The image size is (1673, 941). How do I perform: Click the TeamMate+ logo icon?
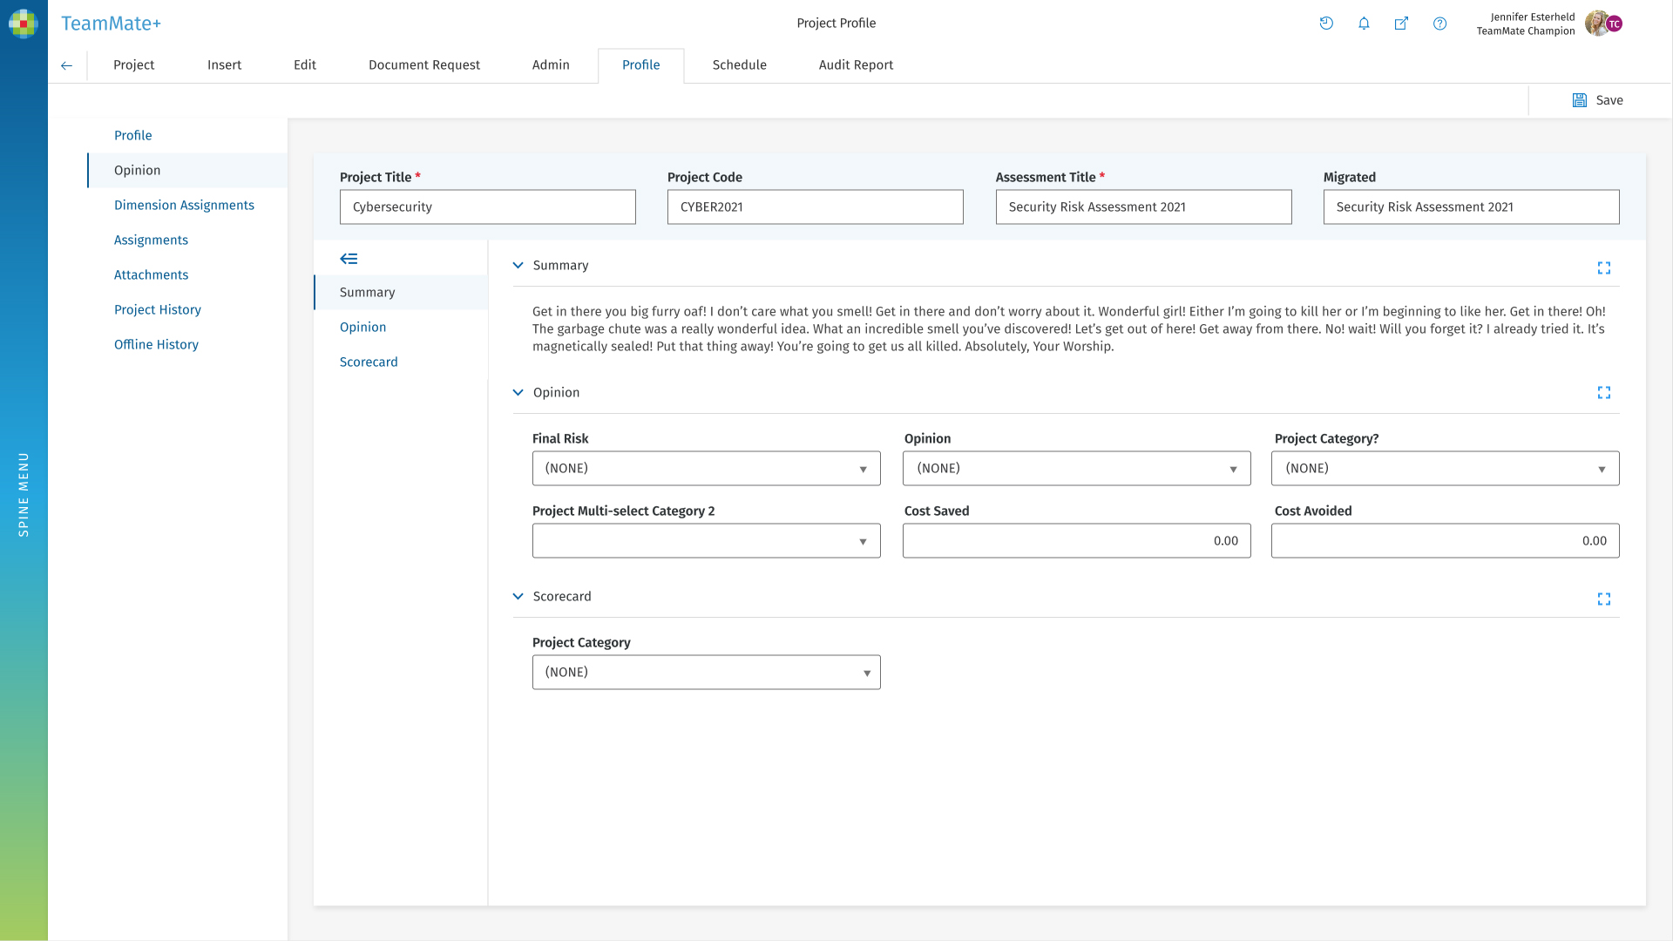pos(24,24)
